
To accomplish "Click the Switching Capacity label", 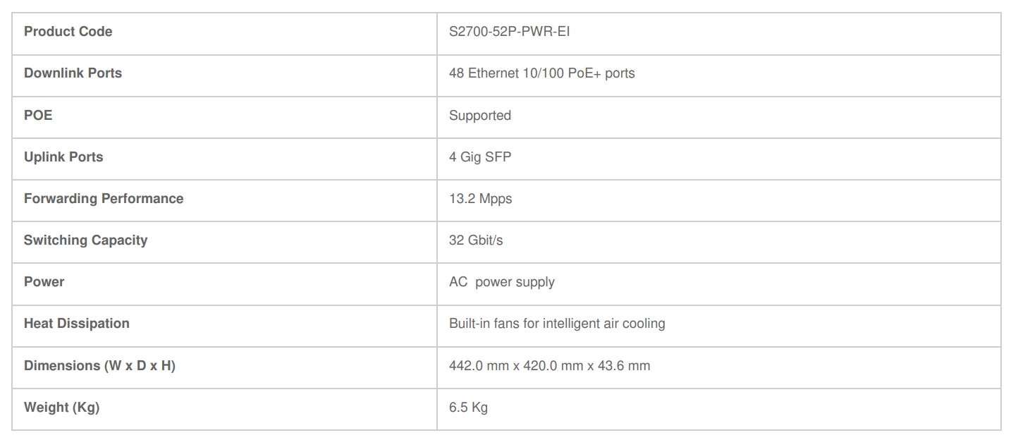I will point(85,240).
